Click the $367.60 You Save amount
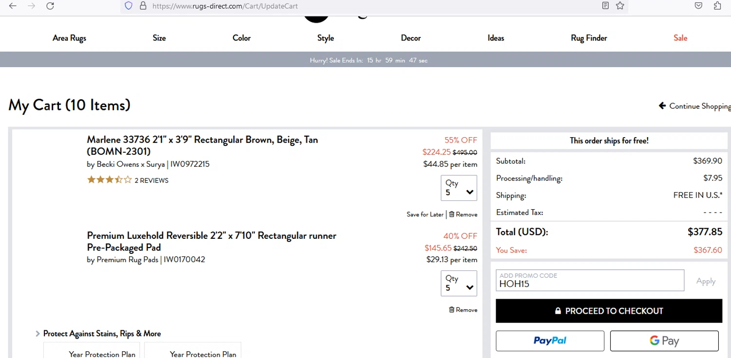Image resolution: width=731 pixels, height=358 pixels. [708, 251]
